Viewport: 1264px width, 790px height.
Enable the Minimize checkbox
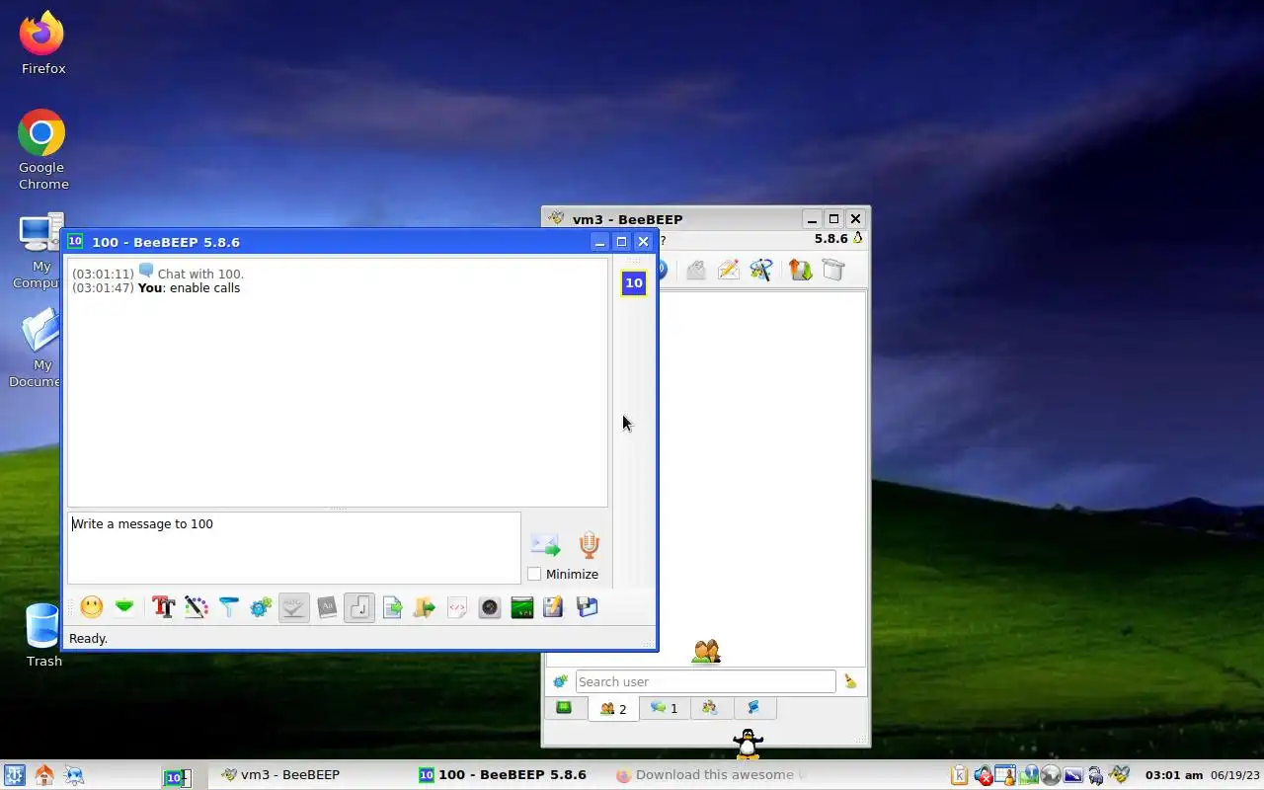click(534, 574)
